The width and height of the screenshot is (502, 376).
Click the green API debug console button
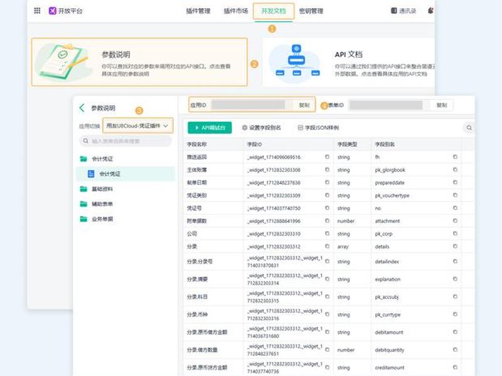click(x=210, y=128)
